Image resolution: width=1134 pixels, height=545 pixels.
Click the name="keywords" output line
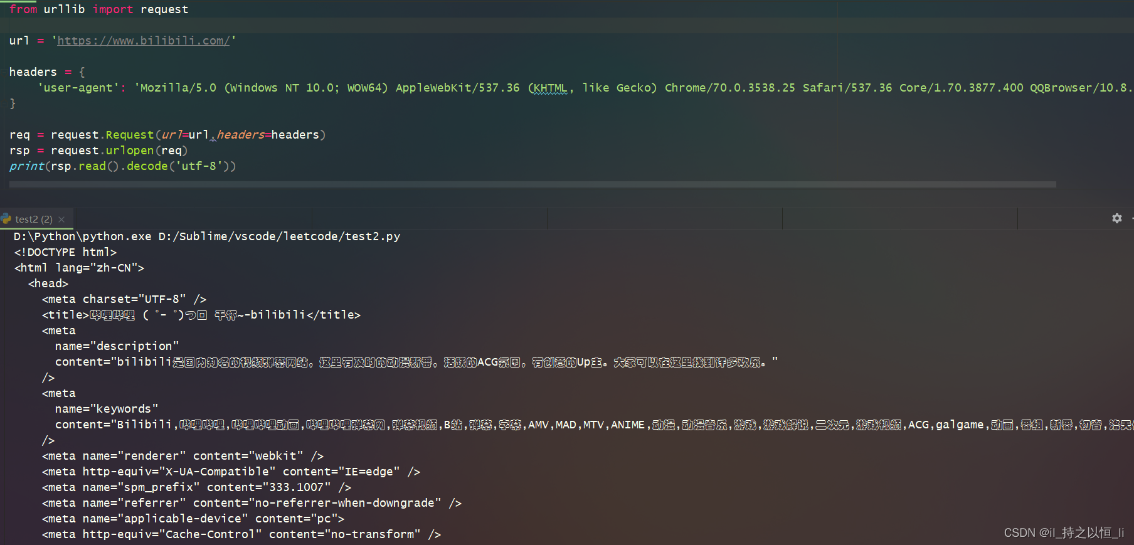click(107, 409)
